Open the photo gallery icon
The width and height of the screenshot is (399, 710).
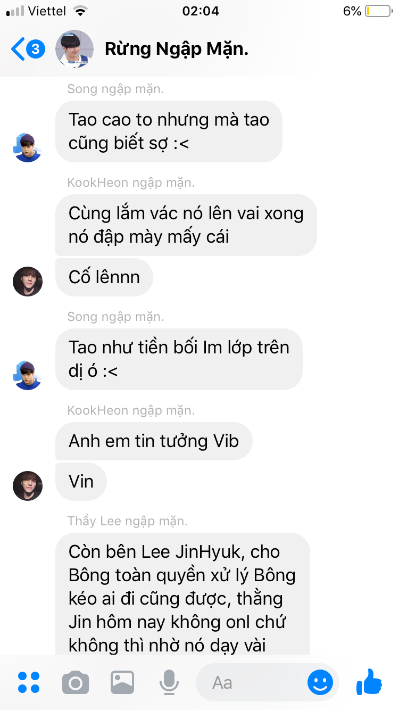coord(122,682)
